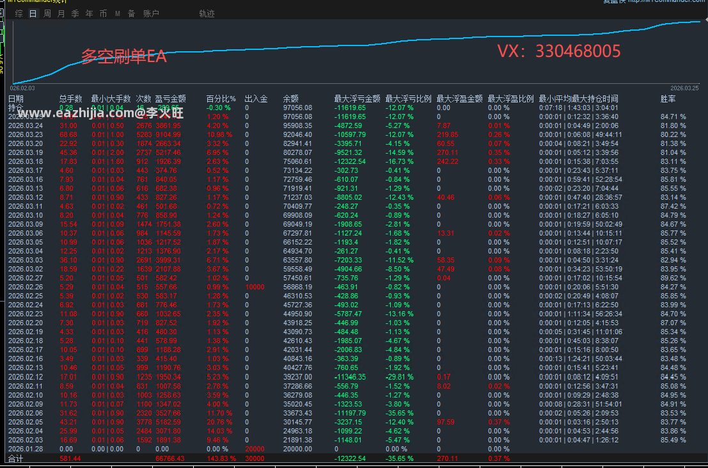The image size is (708, 468).
Task: Click win rate 89.62 % on 2026.02.27
Action: pos(673,278)
